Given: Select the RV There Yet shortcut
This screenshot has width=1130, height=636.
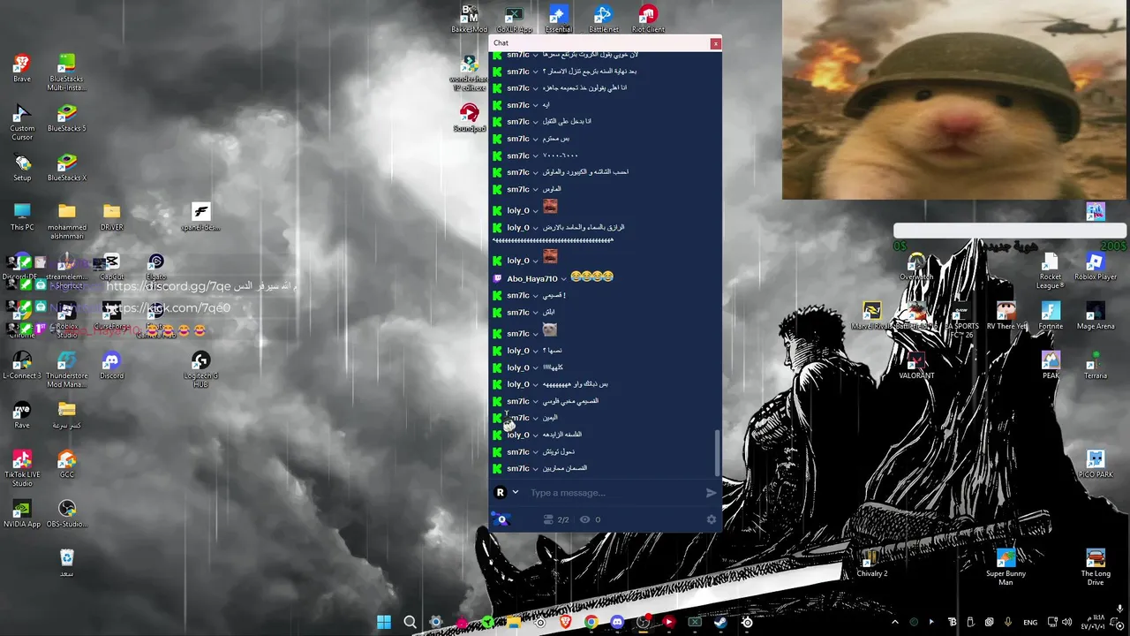Looking at the screenshot, I should [x=1006, y=315].
